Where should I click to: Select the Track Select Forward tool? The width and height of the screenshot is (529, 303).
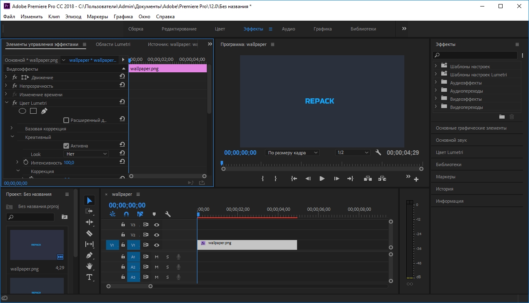(89, 212)
